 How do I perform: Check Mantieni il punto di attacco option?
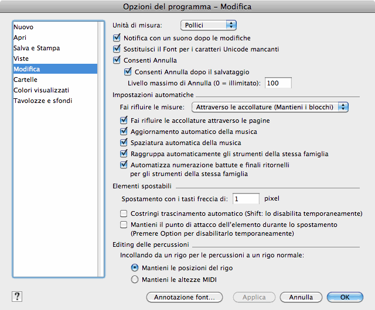pyautogui.click(x=124, y=225)
